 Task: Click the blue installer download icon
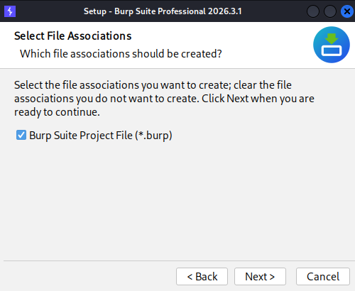pyautogui.click(x=332, y=45)
